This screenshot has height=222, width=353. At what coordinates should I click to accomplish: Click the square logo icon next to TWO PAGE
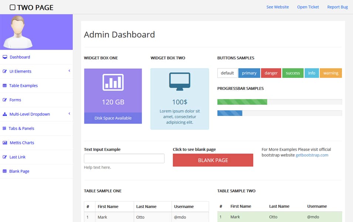pyautogui.click(x=12, y=7)
